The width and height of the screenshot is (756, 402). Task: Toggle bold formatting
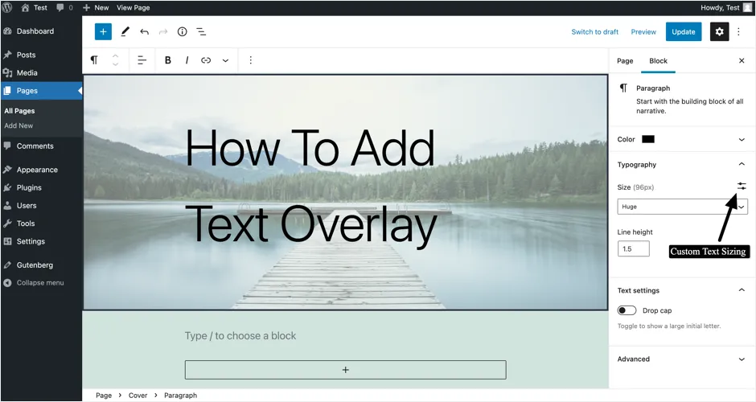coord(168,60)
